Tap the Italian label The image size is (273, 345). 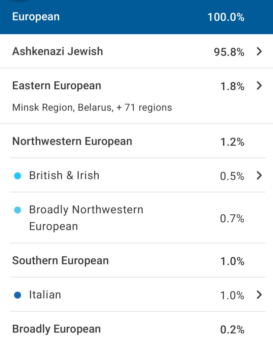click(x=45, y=295)
